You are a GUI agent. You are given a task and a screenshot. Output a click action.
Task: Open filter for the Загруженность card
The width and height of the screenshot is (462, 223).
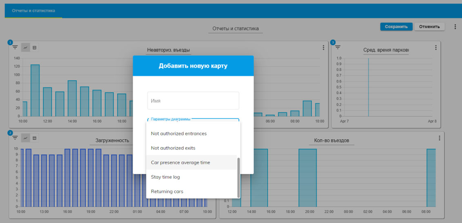click(15, 138)
